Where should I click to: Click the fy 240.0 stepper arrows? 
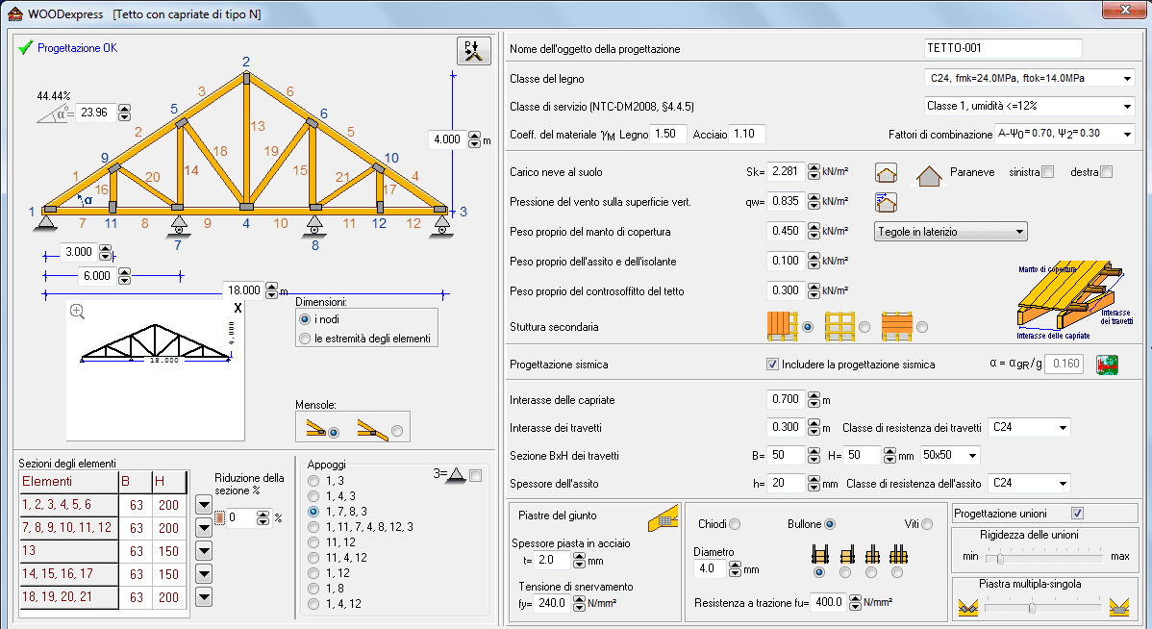(x=579, y=603)
